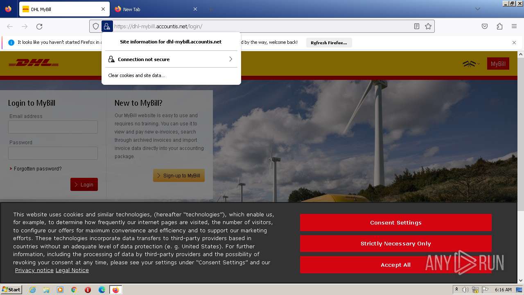This screenshot has height=295, width=524.
Task: Open the Firefox application menu
Action: tap(514, 26)
